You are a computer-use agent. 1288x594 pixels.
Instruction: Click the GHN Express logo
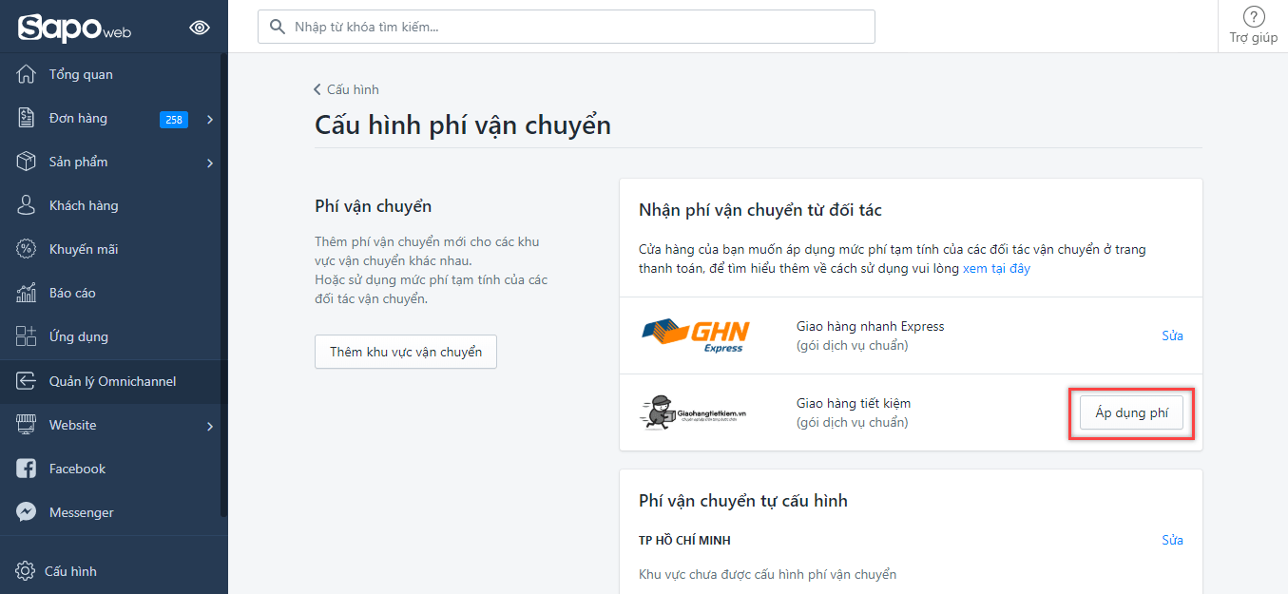coord(696,335)
